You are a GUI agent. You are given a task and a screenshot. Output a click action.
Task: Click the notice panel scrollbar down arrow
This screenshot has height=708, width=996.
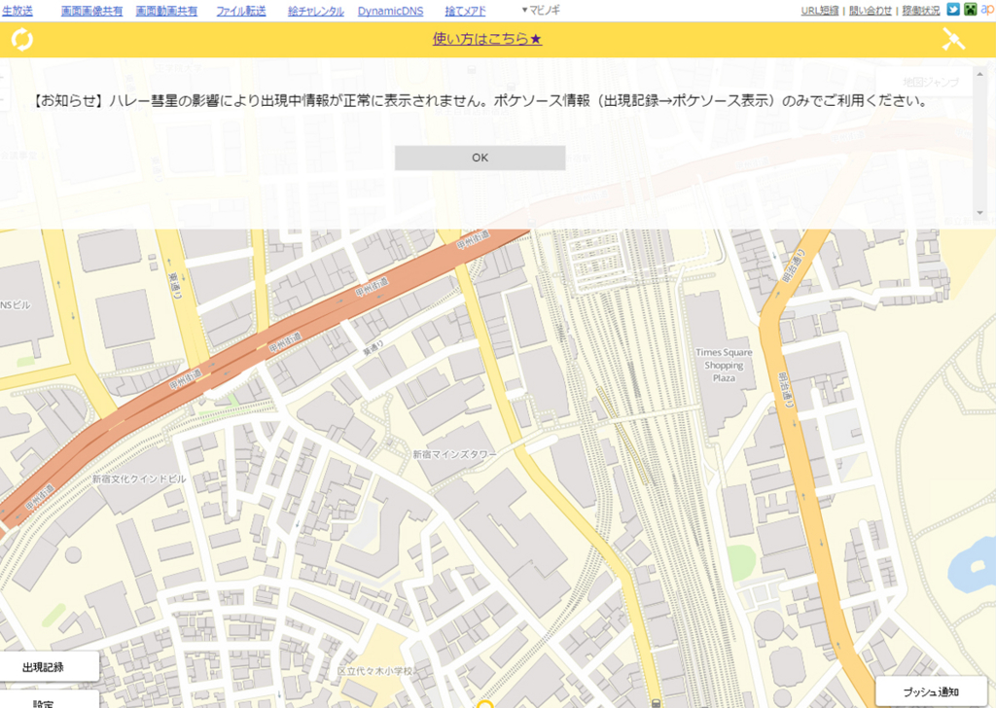(979, 213)
